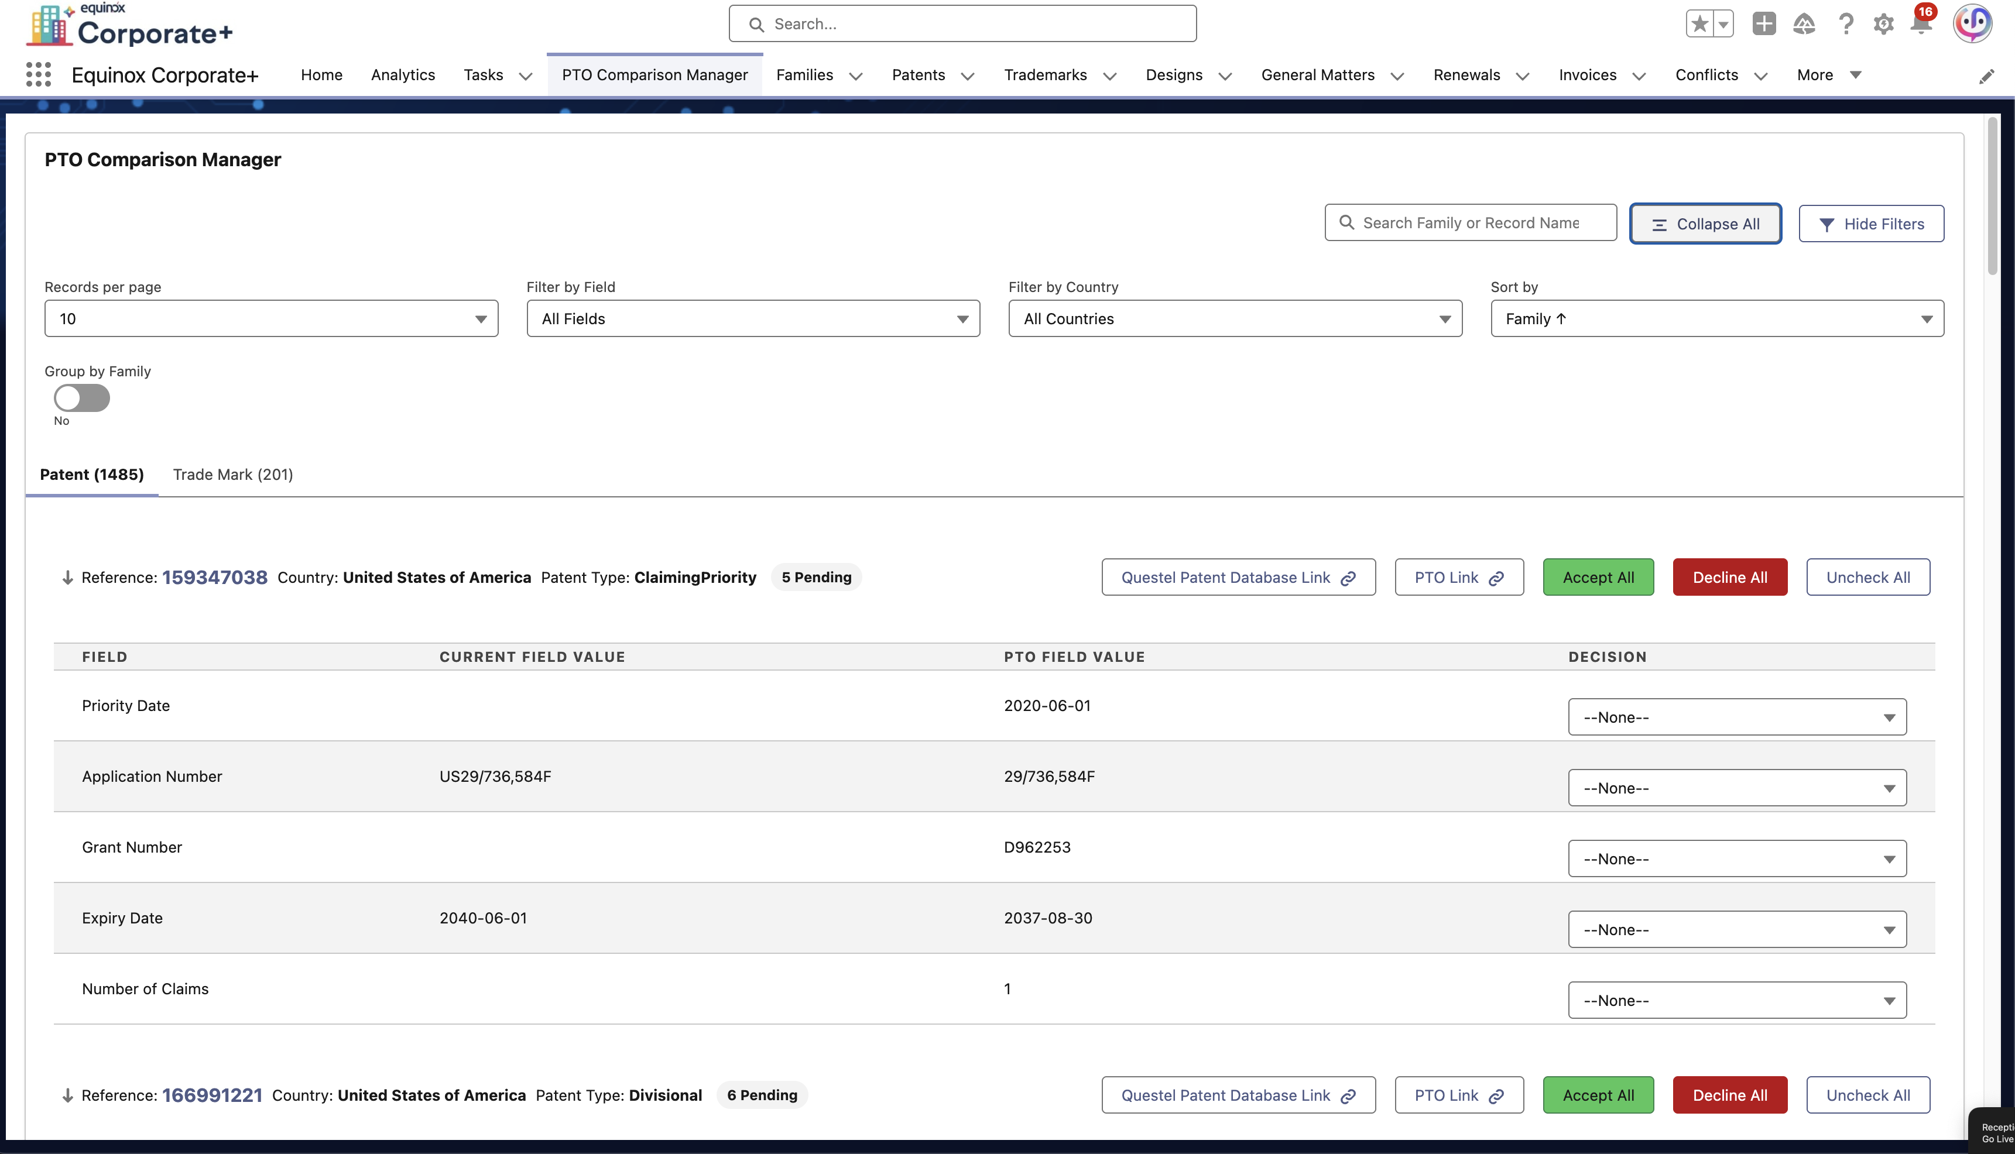Screen dimensions: 2015x1154
Task: Open the Records per page dropdown
Action: click(271, 318)
